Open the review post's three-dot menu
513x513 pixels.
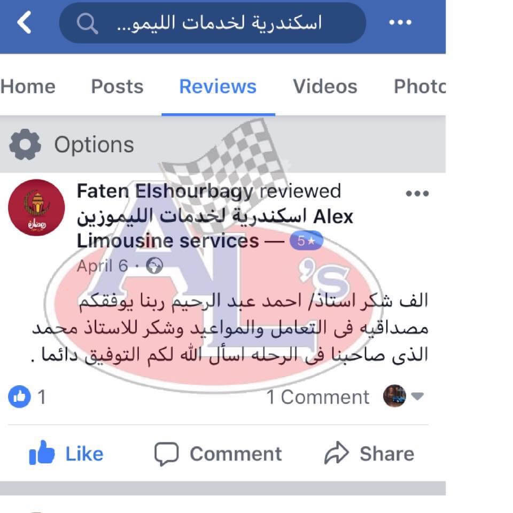click(417, 193)
